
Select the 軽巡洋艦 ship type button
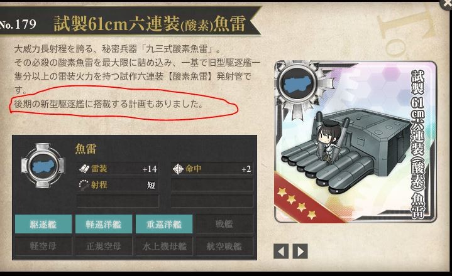coord(104,224)
